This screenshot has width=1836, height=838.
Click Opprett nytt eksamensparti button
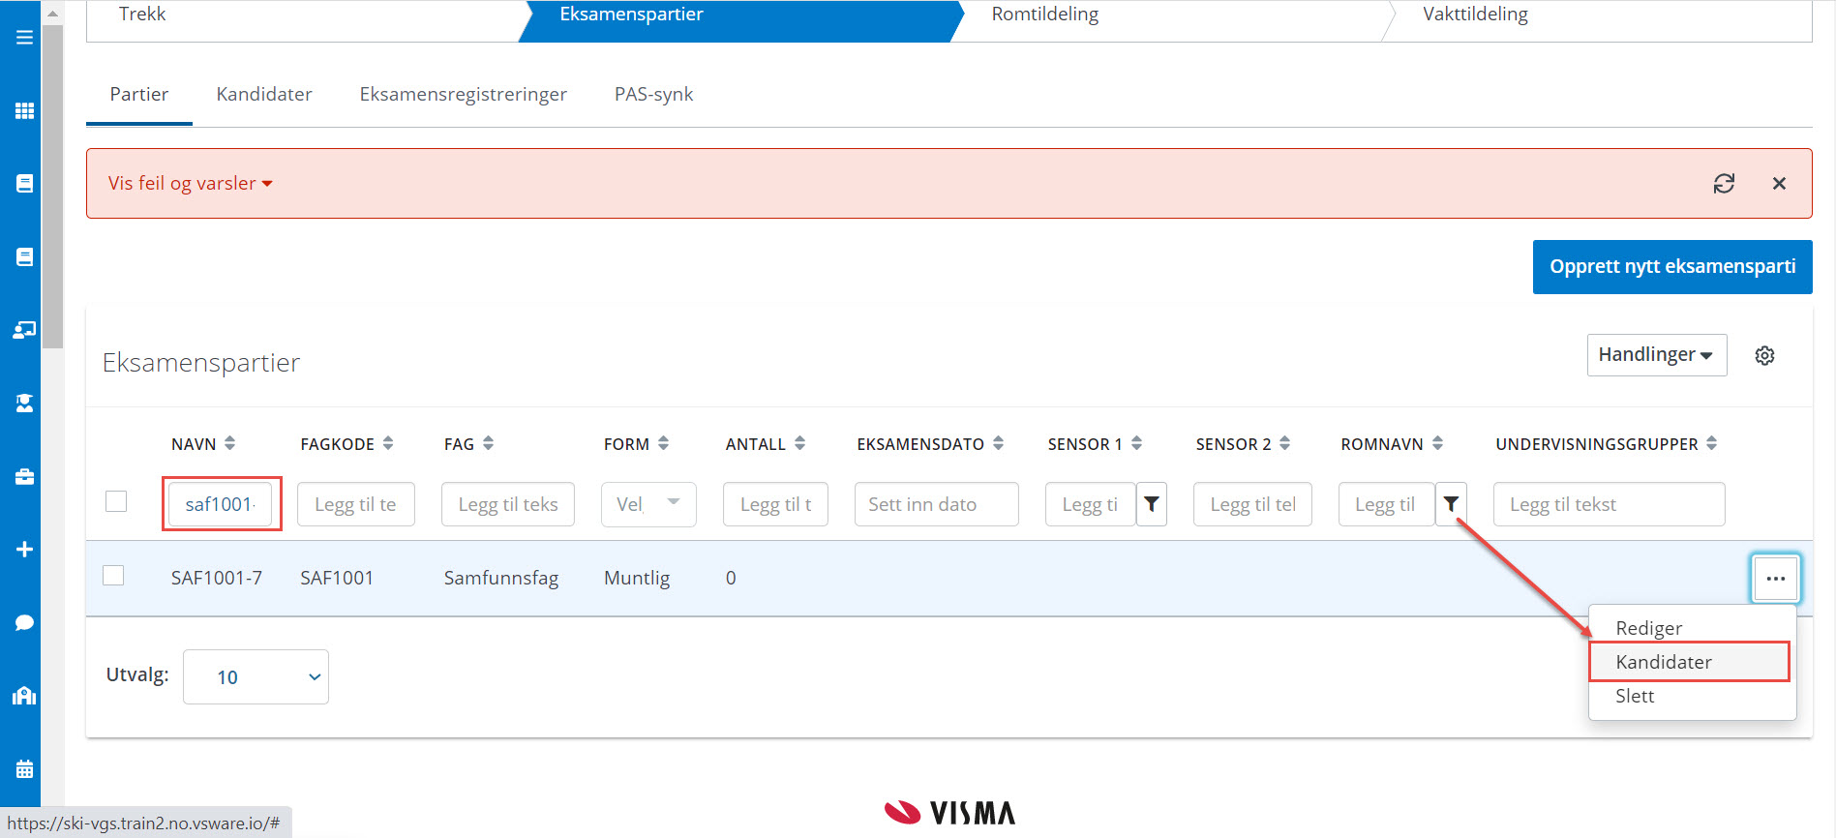point(1672,267)
